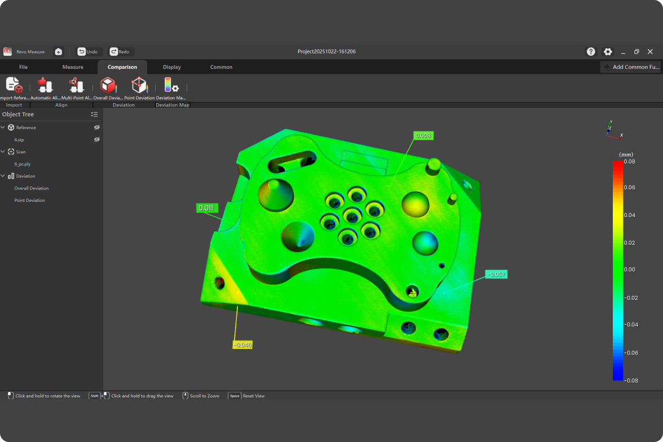Screen dimensions: 663x442
Task: Toggle the Object Tree list options icon
Action: click(x=94, y=114)
